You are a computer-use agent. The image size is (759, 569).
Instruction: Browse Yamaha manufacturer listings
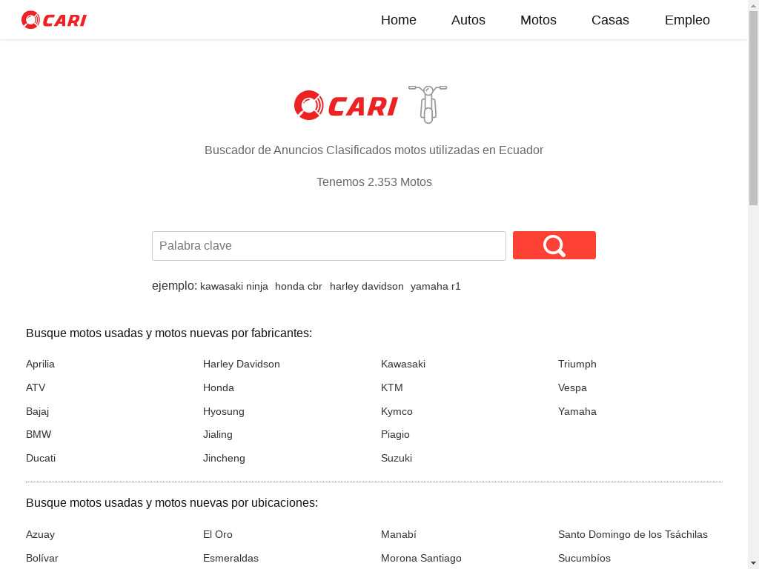[x=577, y=411]
